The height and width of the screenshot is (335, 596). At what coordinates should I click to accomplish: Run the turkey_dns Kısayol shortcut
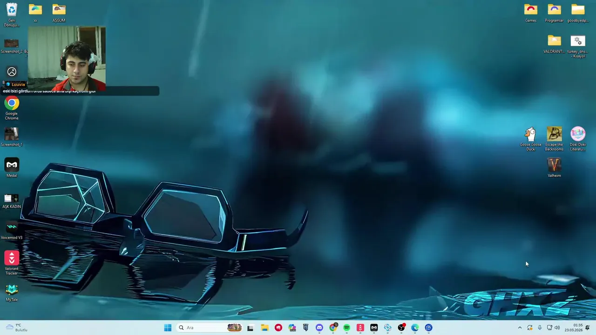pyautogui.click(x=578, y=46)
